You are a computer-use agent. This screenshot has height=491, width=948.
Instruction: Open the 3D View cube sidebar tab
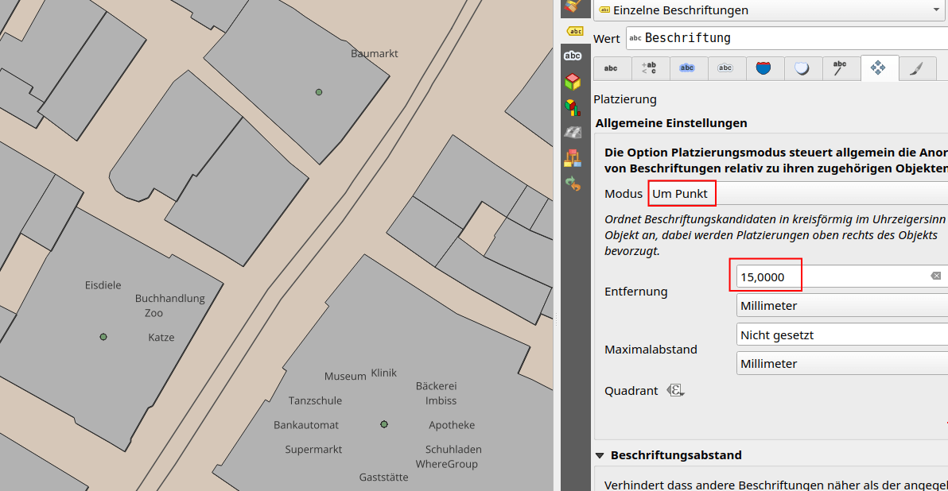(x=573, y=81)
